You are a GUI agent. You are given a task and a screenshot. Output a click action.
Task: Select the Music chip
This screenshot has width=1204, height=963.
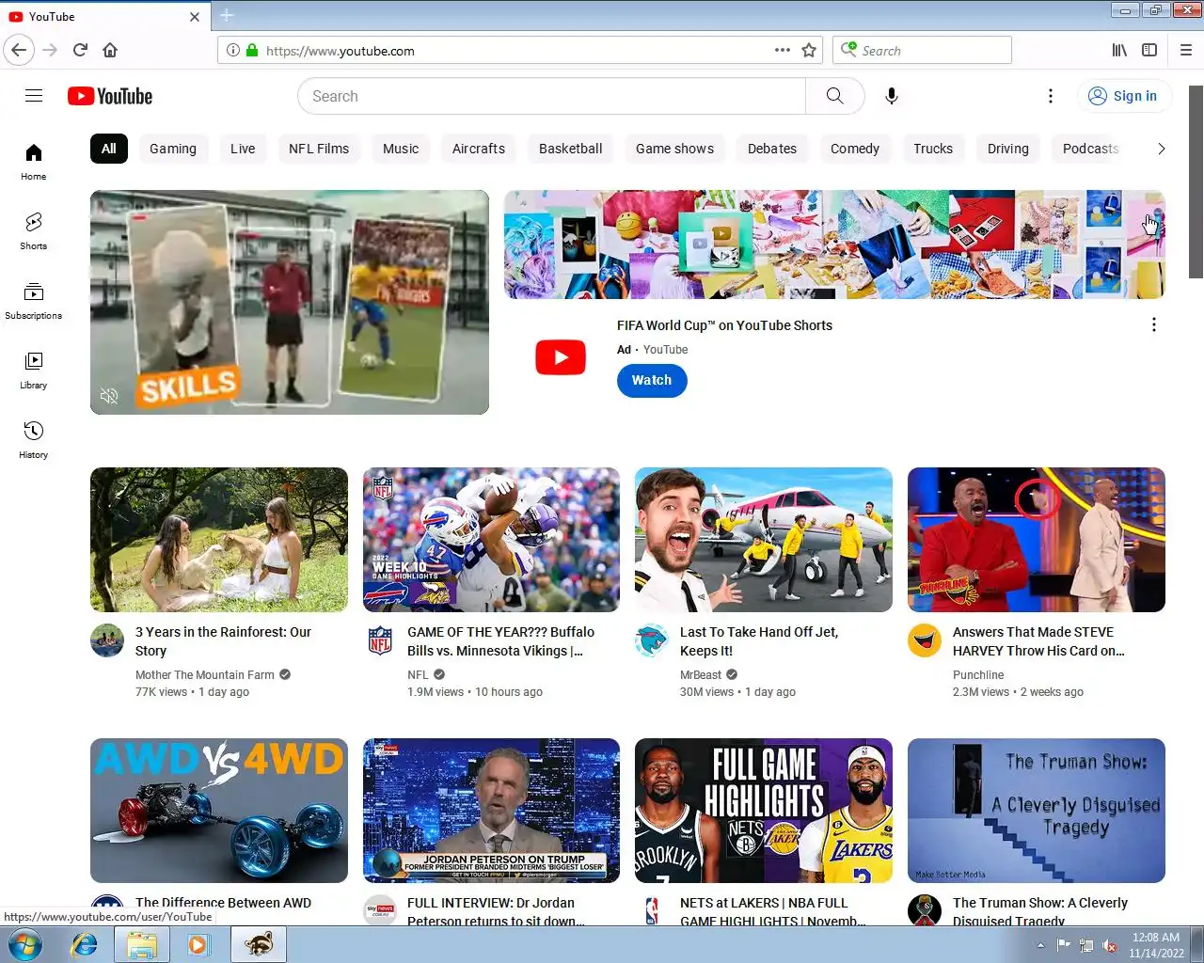tap(401, 149)
